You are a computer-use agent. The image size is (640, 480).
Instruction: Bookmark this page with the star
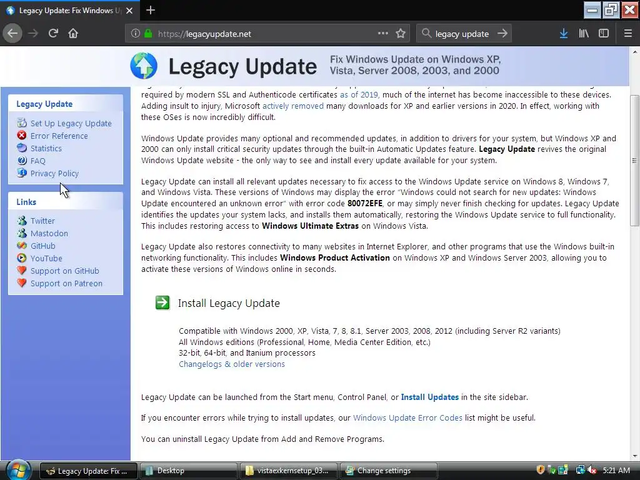click(401, 34)
